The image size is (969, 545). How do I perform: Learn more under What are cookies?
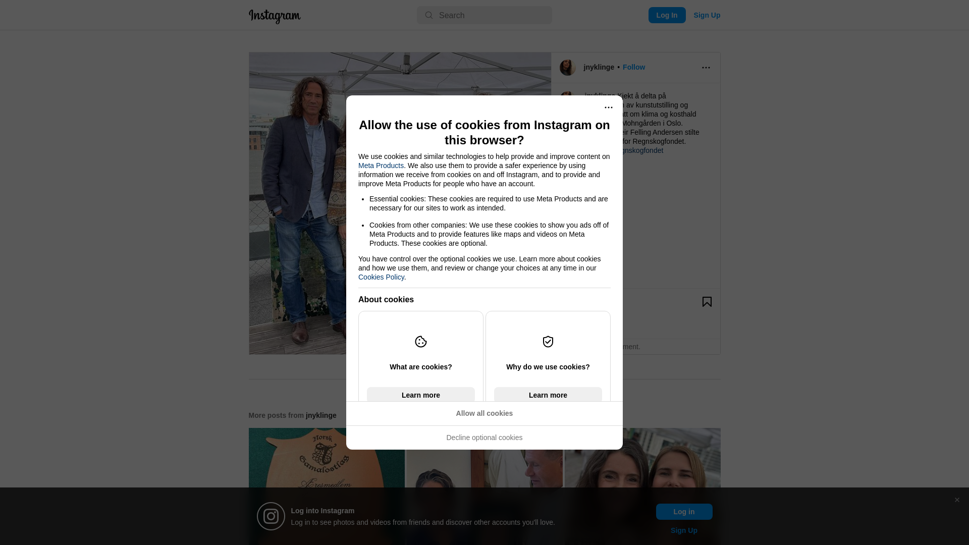(421, 395)
